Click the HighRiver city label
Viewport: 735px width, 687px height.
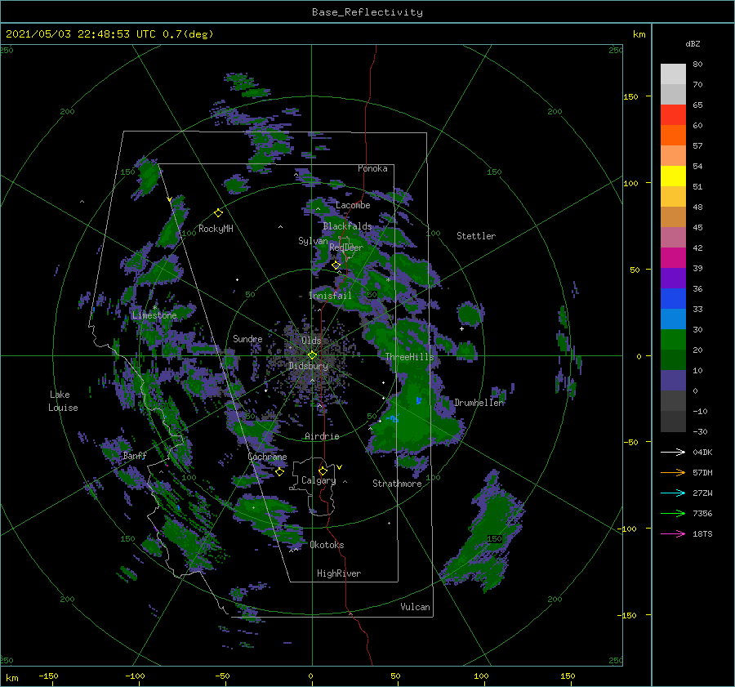pos(339,573)
